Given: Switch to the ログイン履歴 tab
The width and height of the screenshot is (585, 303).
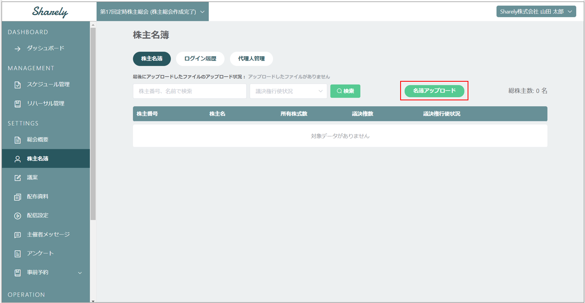Looking at the screenshot, I should tap(200, 59).
